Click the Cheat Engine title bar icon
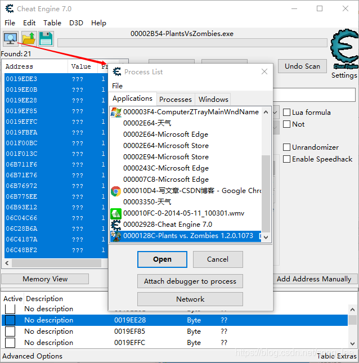Image resolution: width=359 pixels, height=363 pixels. [x=10, y=8]
